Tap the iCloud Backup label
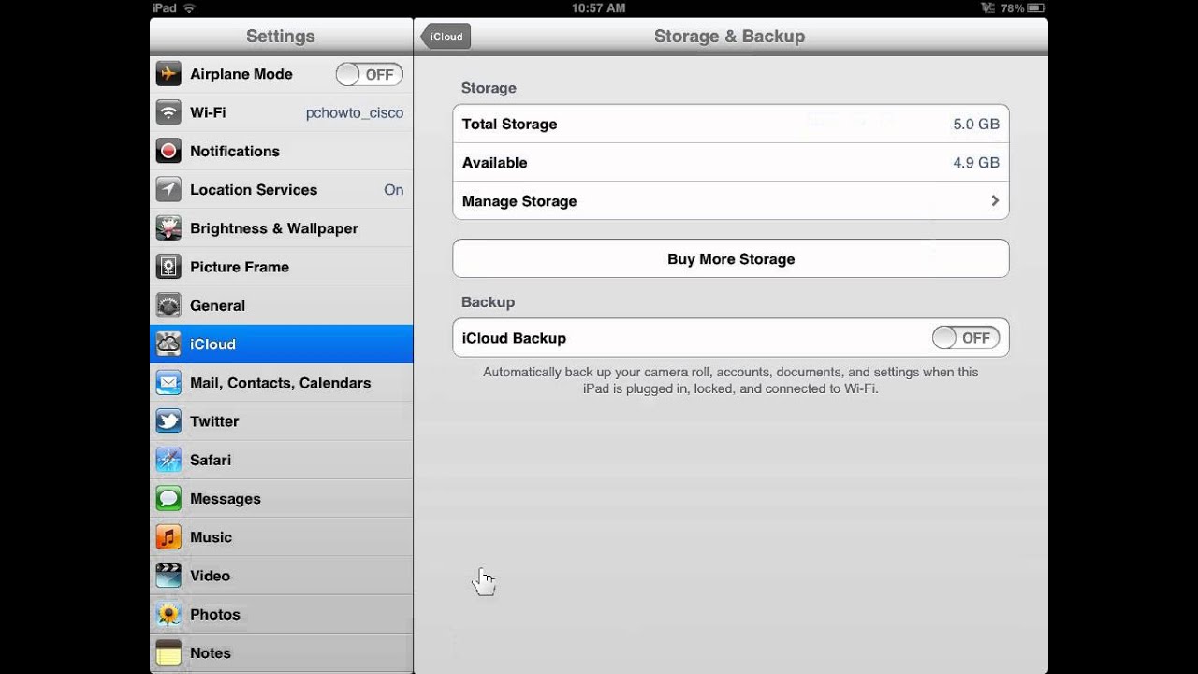Viewport: 1198px width, 674px height. (x=515, y=338)
